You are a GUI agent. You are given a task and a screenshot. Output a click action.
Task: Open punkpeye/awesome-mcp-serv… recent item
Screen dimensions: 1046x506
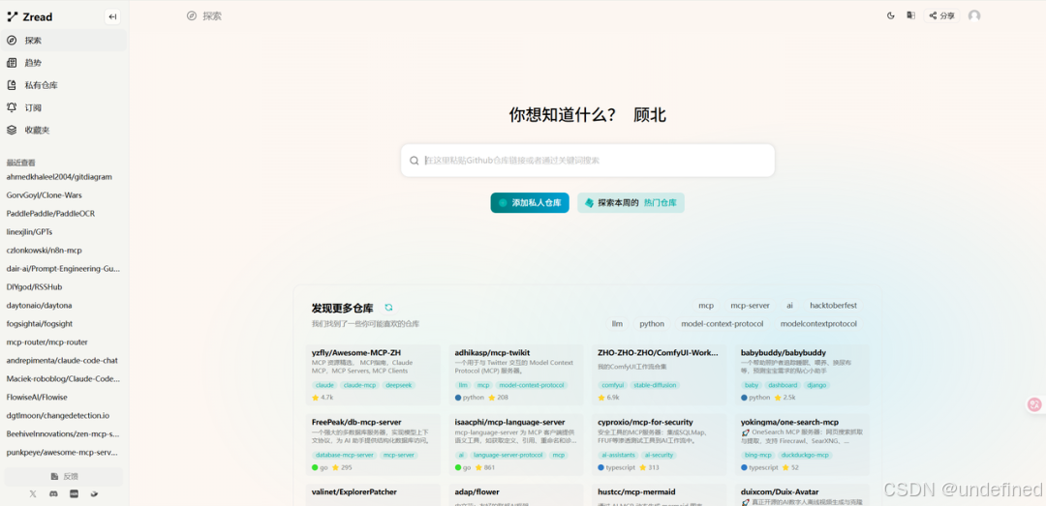tap(63, 452)
